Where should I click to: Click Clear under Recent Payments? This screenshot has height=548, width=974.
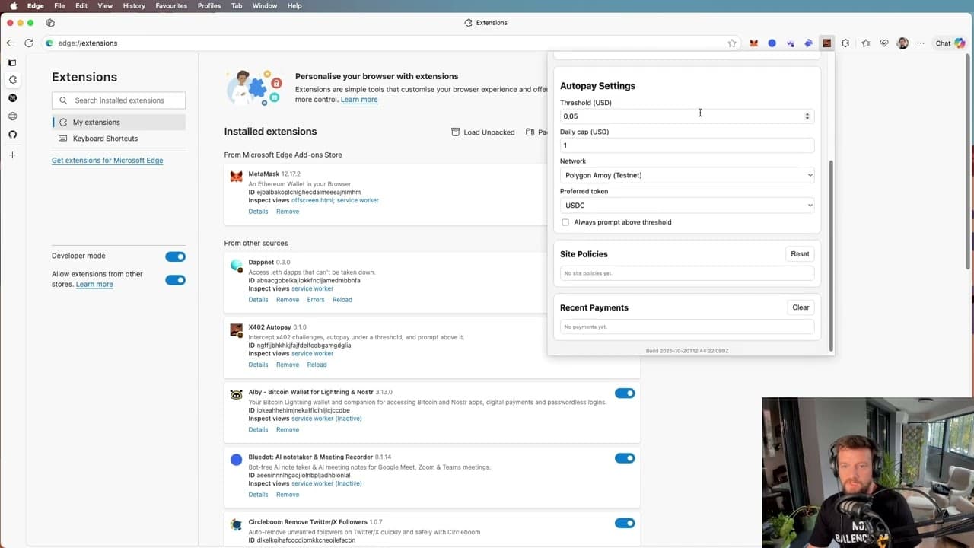coord(800,307)
